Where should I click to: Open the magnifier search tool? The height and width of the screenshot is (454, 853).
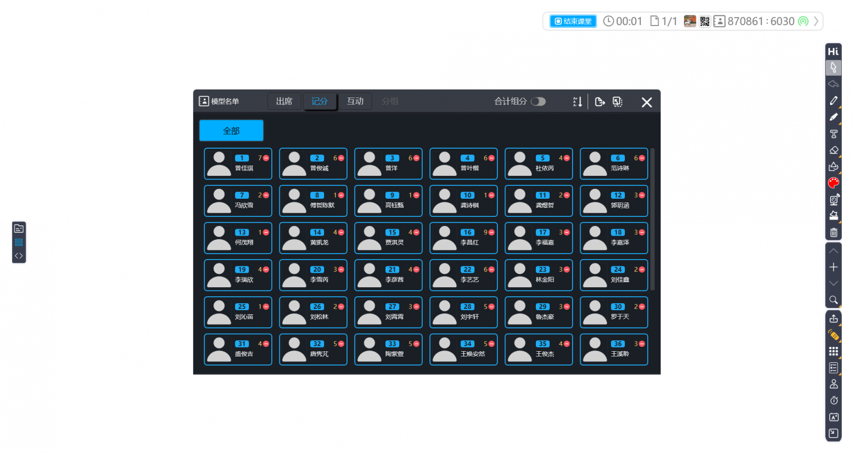point(833,300)
